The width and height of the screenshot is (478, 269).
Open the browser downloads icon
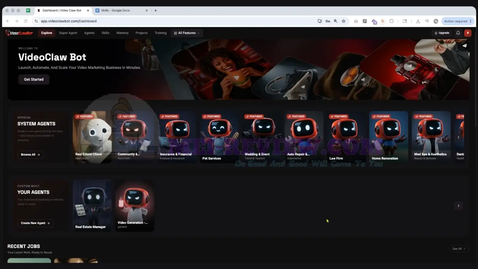tap(418, 21)
